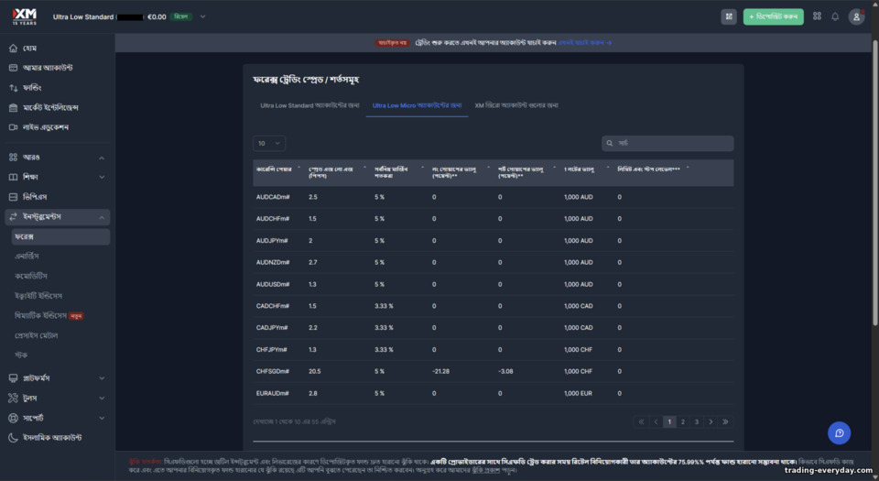The width and height of the screenshot is (879, 481).
Task: Select page 2 in pagination
Action: (683, 421)
